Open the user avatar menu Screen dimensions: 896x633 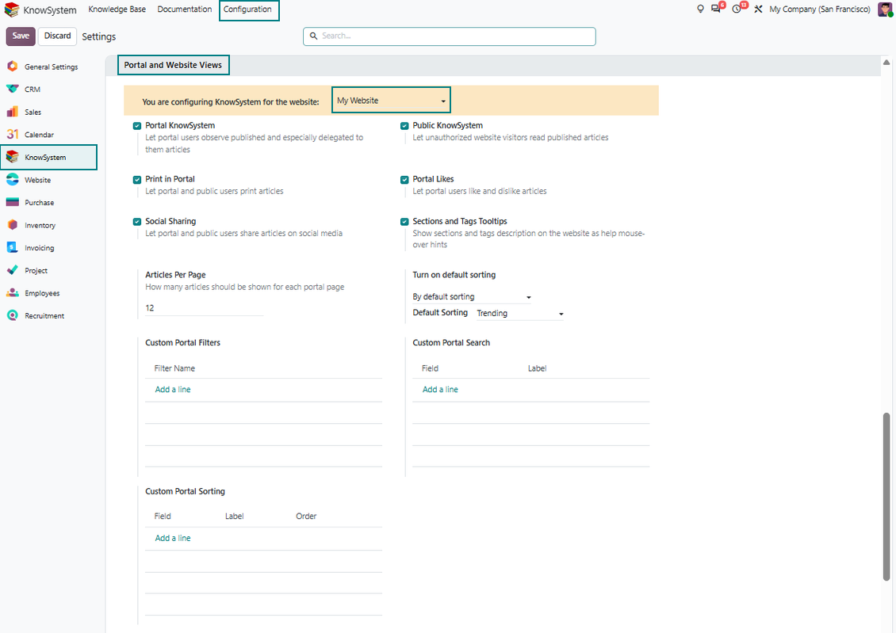(x=885, y=10)
